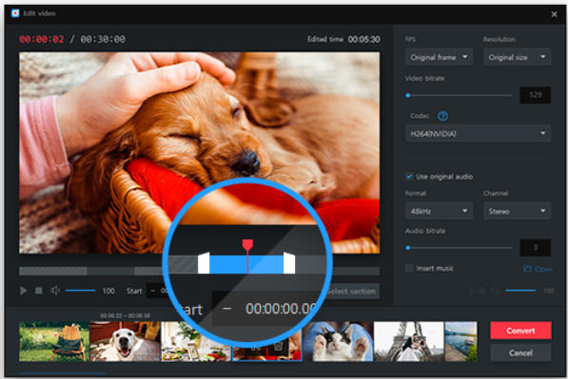Enable the Insert music checkbox

pyautogui.click(x=409, y=268)
